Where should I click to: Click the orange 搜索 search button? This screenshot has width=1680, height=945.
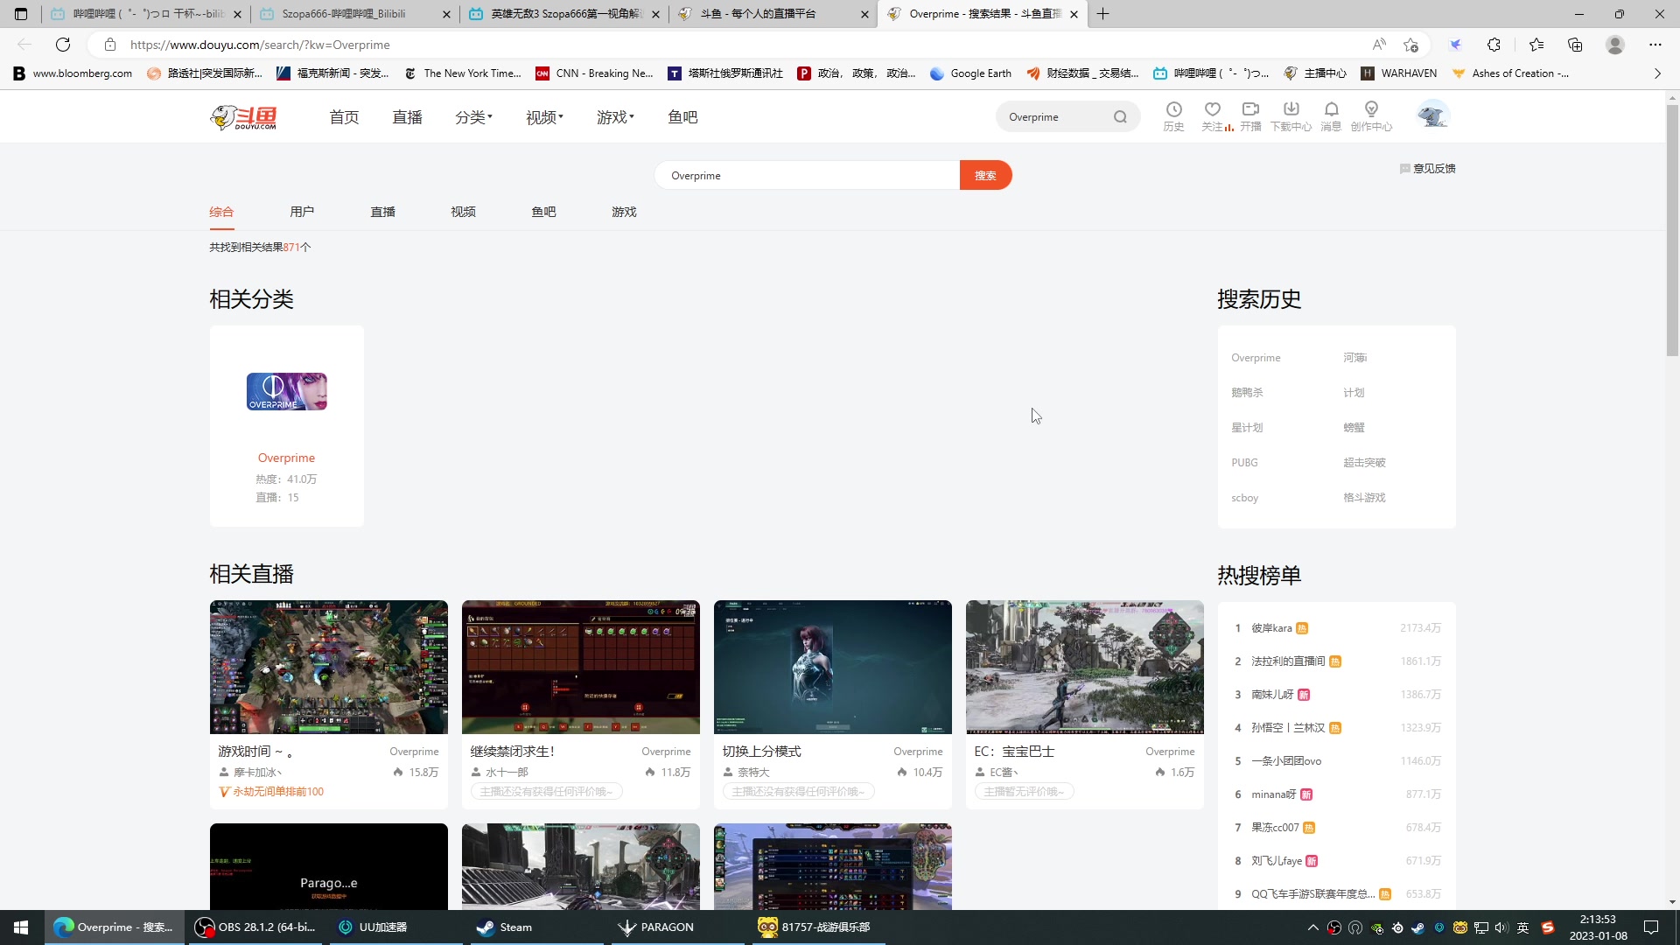[985, 176]
